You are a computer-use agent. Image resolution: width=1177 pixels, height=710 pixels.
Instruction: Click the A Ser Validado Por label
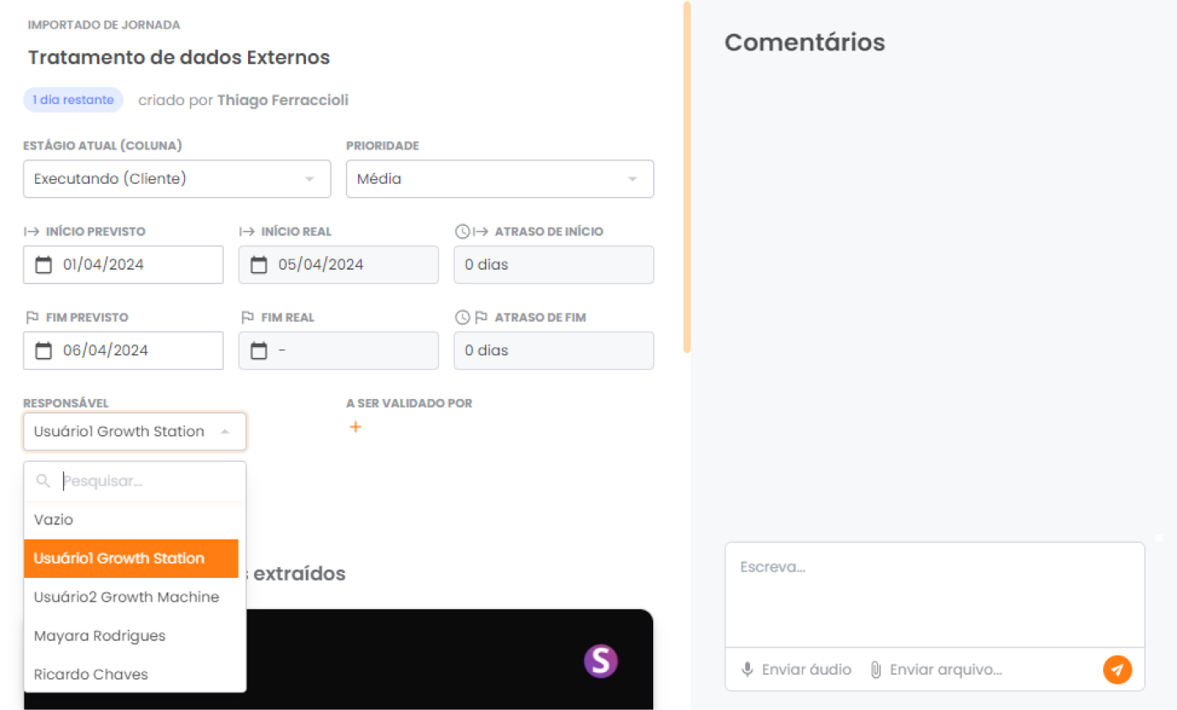pos(409,403)
